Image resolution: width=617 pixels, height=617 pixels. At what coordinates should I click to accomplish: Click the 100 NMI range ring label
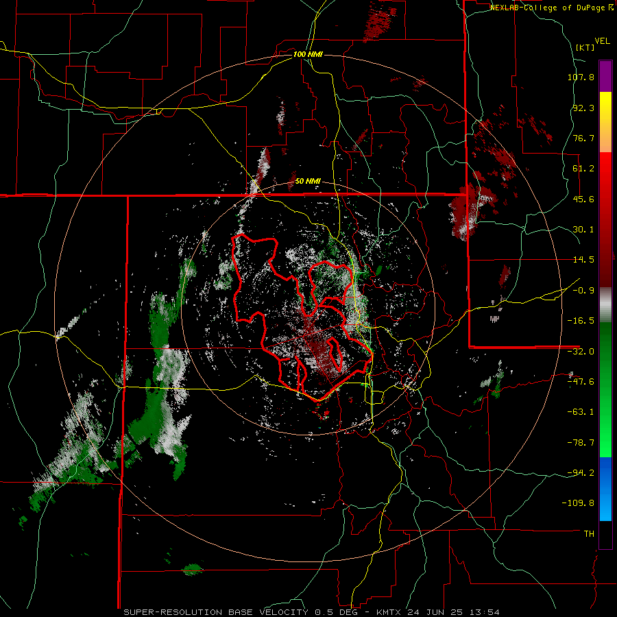coord(308,54)
